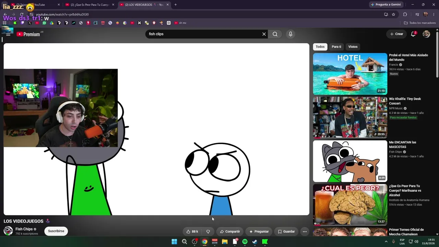This screenshot has width=439, height=247.
Task: Open the Chrome profile avatar
Action: (x=426, y=14)
